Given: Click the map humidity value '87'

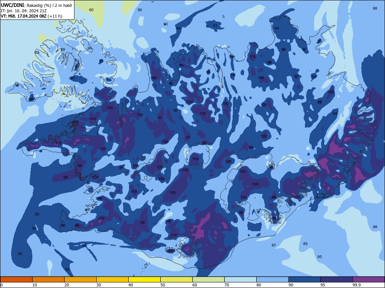Looking at the screenshot, I should pos(274,245).
